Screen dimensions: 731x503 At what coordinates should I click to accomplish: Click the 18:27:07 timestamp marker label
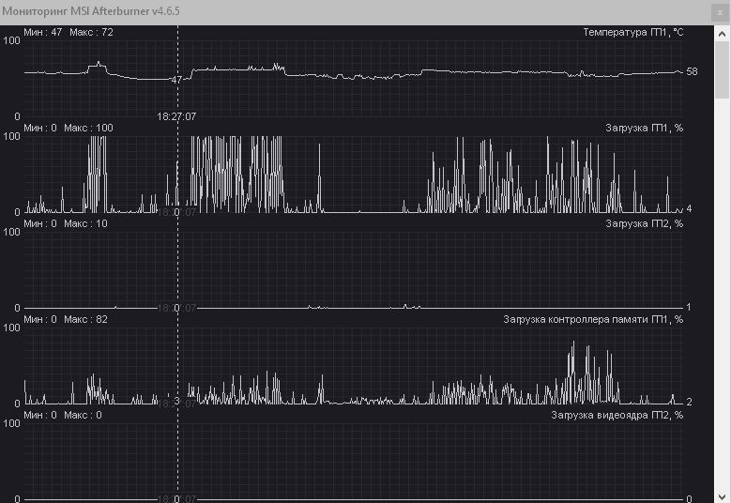(x=176, y=117)
